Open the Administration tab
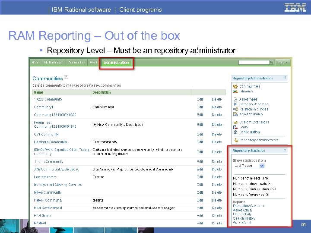This screenshot has height=233, width=311. [x=116, y=63]
